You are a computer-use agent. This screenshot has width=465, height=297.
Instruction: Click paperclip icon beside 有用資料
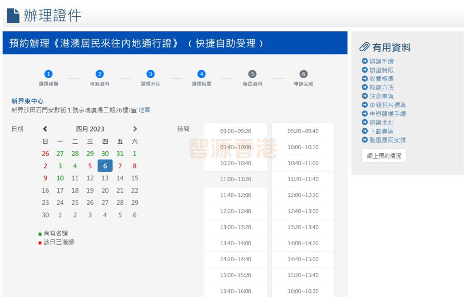[364, 47]
